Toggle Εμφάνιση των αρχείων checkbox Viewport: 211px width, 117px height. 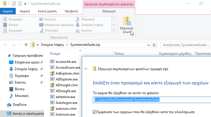[x=95, y=112]
